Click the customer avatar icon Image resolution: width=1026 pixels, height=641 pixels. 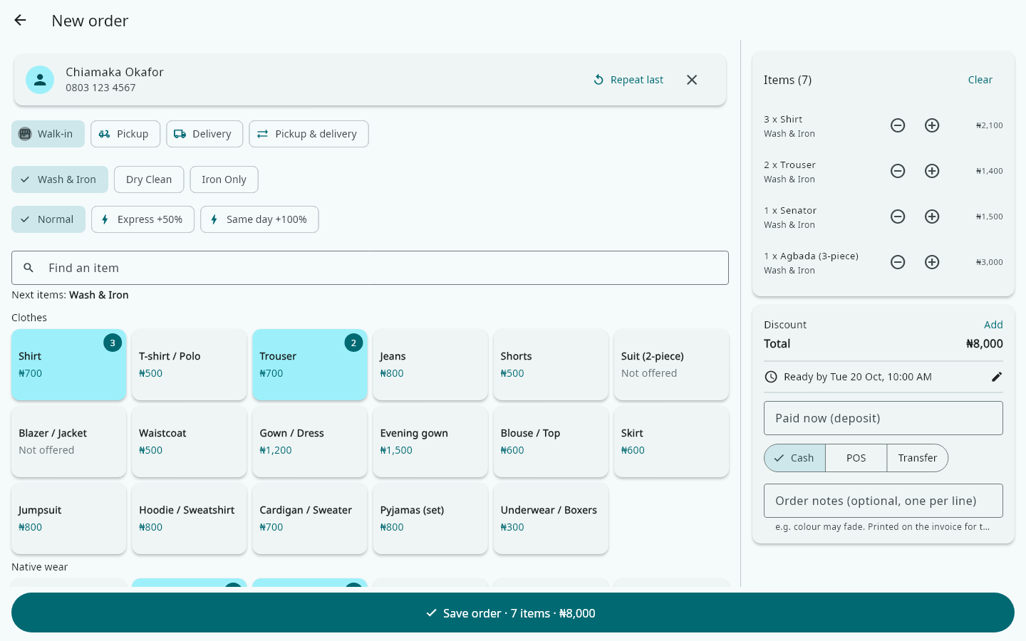click(40, 80)
